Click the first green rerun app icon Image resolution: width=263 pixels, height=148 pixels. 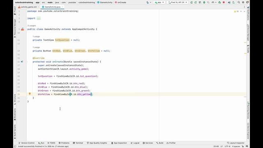[x=191, y=2]
